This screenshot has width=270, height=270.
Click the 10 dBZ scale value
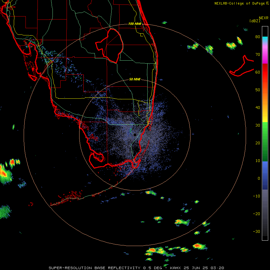pos(258,161)
